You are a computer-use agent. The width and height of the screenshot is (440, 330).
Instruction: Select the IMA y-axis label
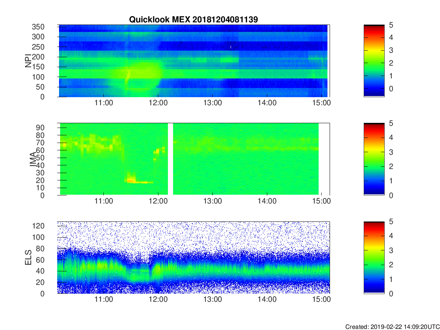(x=33, y=159)
